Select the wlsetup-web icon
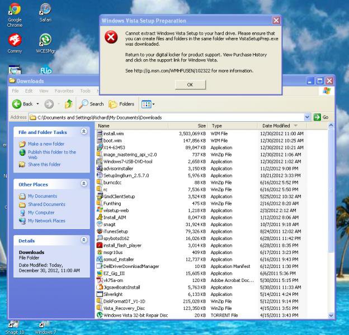The image size is (349, 335). coord(100,210)
